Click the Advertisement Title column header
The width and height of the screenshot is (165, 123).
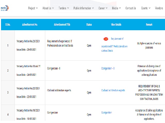[62, 25]
